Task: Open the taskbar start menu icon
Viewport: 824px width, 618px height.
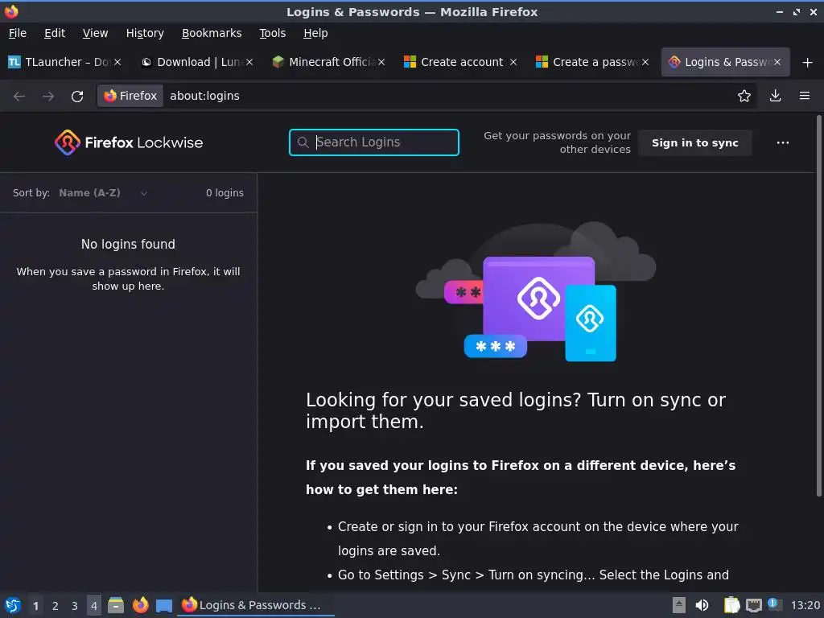Action: (13, 605)
